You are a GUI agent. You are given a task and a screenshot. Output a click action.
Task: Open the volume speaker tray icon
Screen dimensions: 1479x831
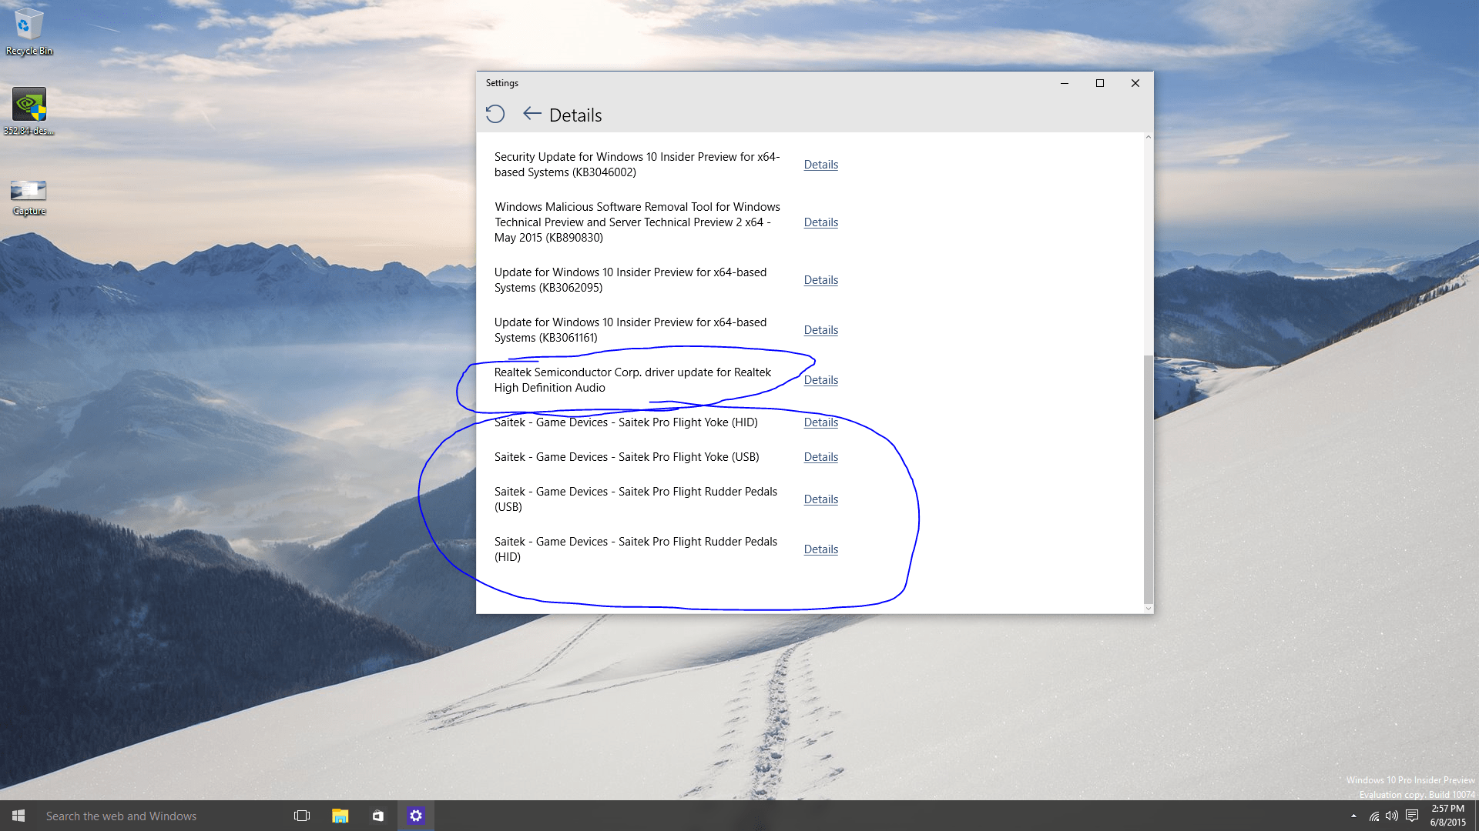[1392, 816]
